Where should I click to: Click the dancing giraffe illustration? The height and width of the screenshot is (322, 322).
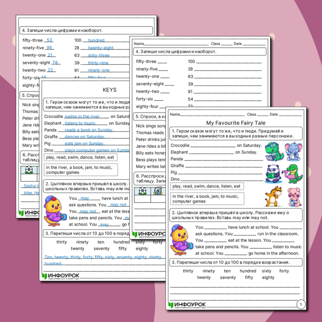tap(273, 196)
